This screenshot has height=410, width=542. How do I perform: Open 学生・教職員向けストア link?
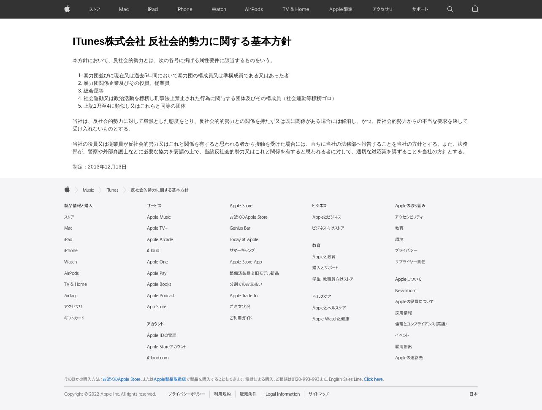(x=333, y=279)
